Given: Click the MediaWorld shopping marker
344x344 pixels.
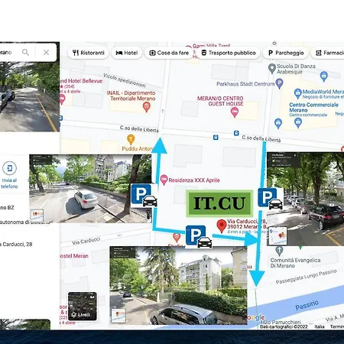Looking at the screenshot, I should click(297, 93).
